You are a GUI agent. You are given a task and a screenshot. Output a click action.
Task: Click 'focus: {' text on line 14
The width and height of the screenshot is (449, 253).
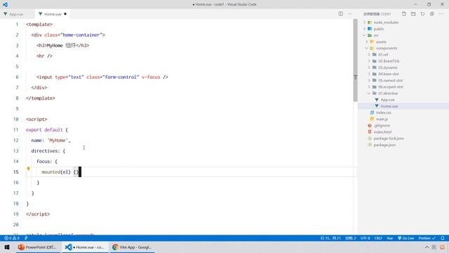pos(47,162)
